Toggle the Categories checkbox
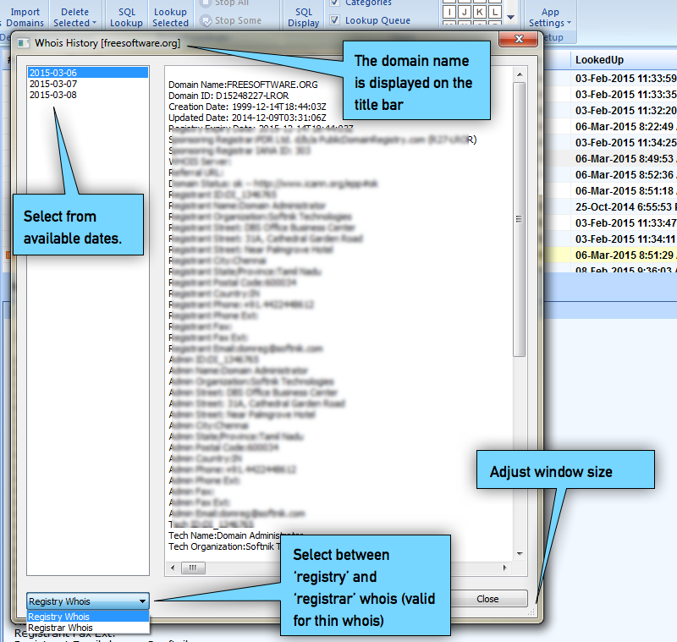This screenshot has height=642, width=677. [335, 3]
